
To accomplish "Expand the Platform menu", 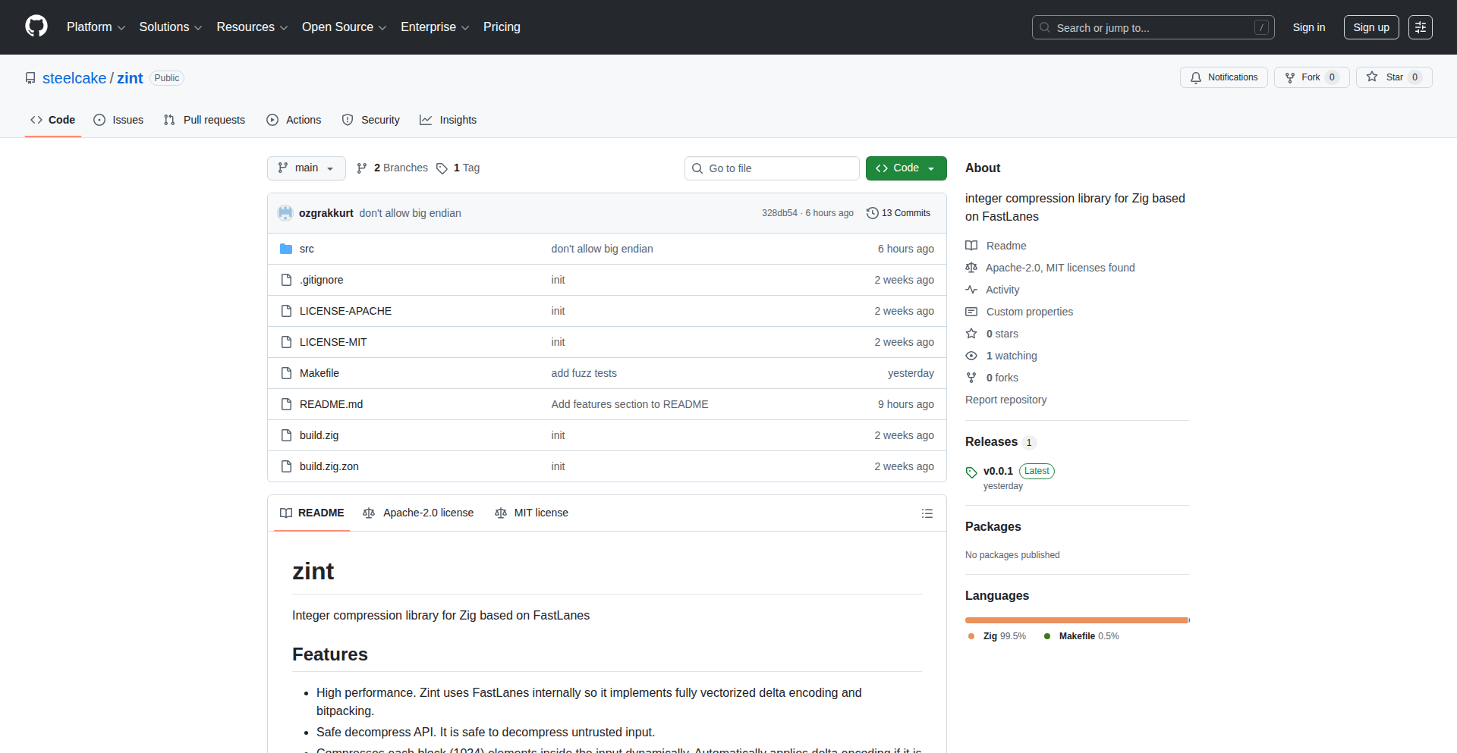I will [x=96, y=27].
